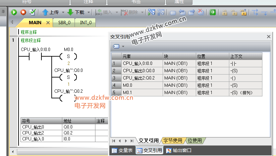Open the 下载 dropdown arrow

[x=89, y=12]
